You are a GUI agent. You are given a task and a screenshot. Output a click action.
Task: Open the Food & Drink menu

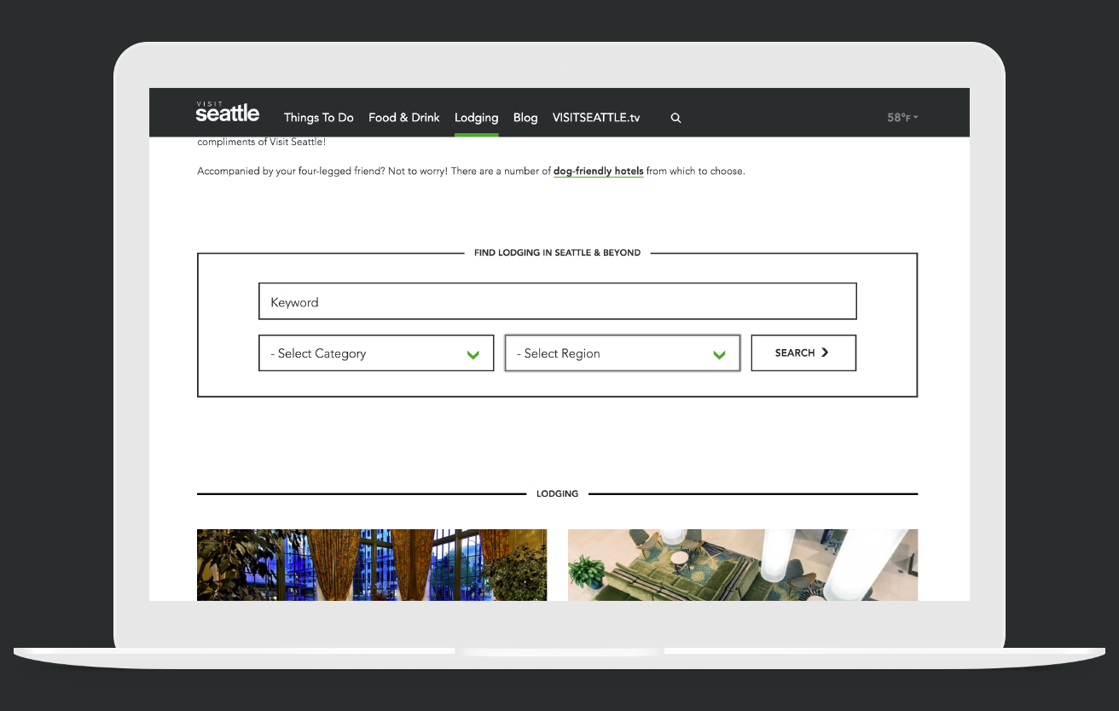404,118
